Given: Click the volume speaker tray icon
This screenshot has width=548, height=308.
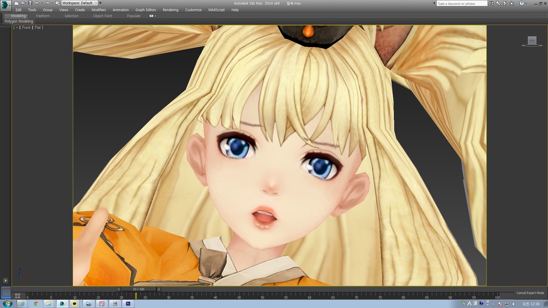Looking at the screenshot, I should [514, 304].
